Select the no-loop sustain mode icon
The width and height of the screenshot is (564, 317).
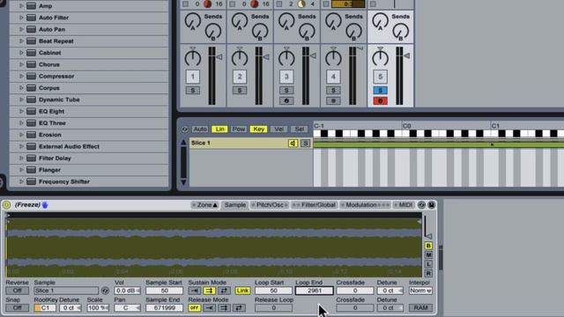[x=195, y=291]
